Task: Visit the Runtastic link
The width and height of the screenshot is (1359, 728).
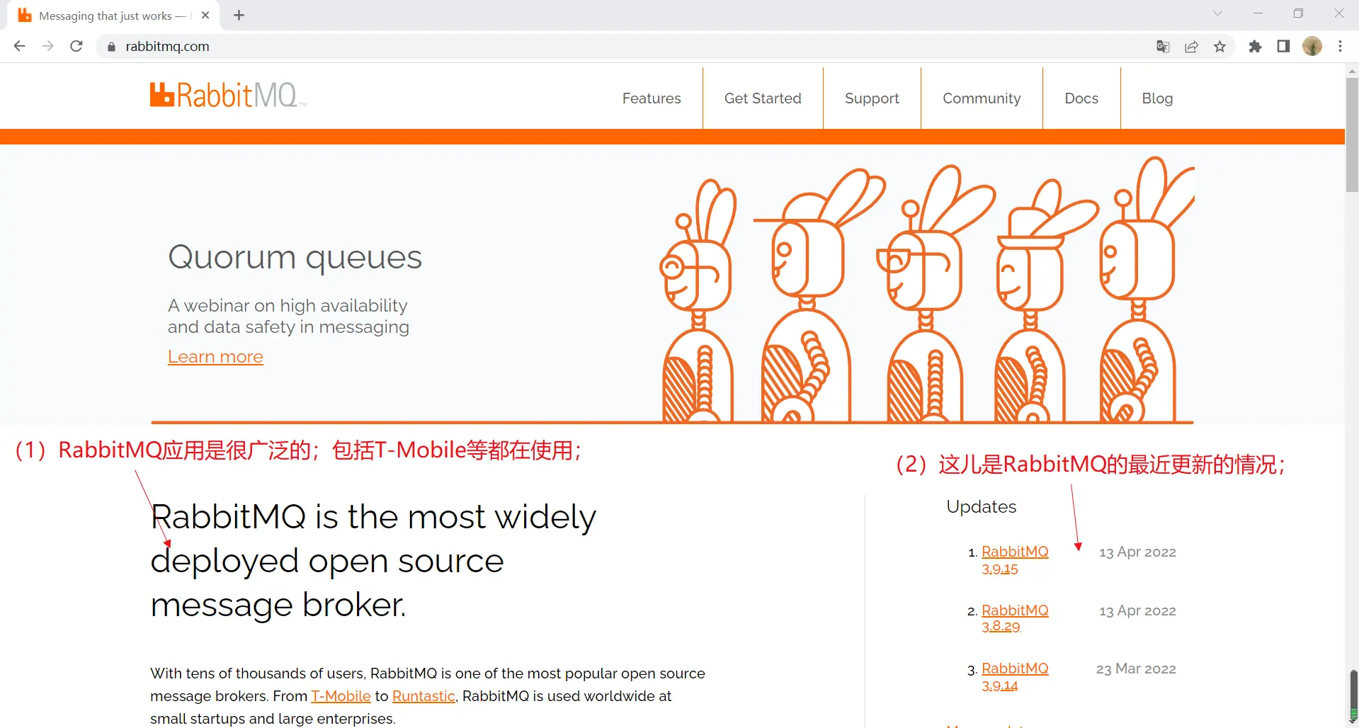Action: [423, 696]
